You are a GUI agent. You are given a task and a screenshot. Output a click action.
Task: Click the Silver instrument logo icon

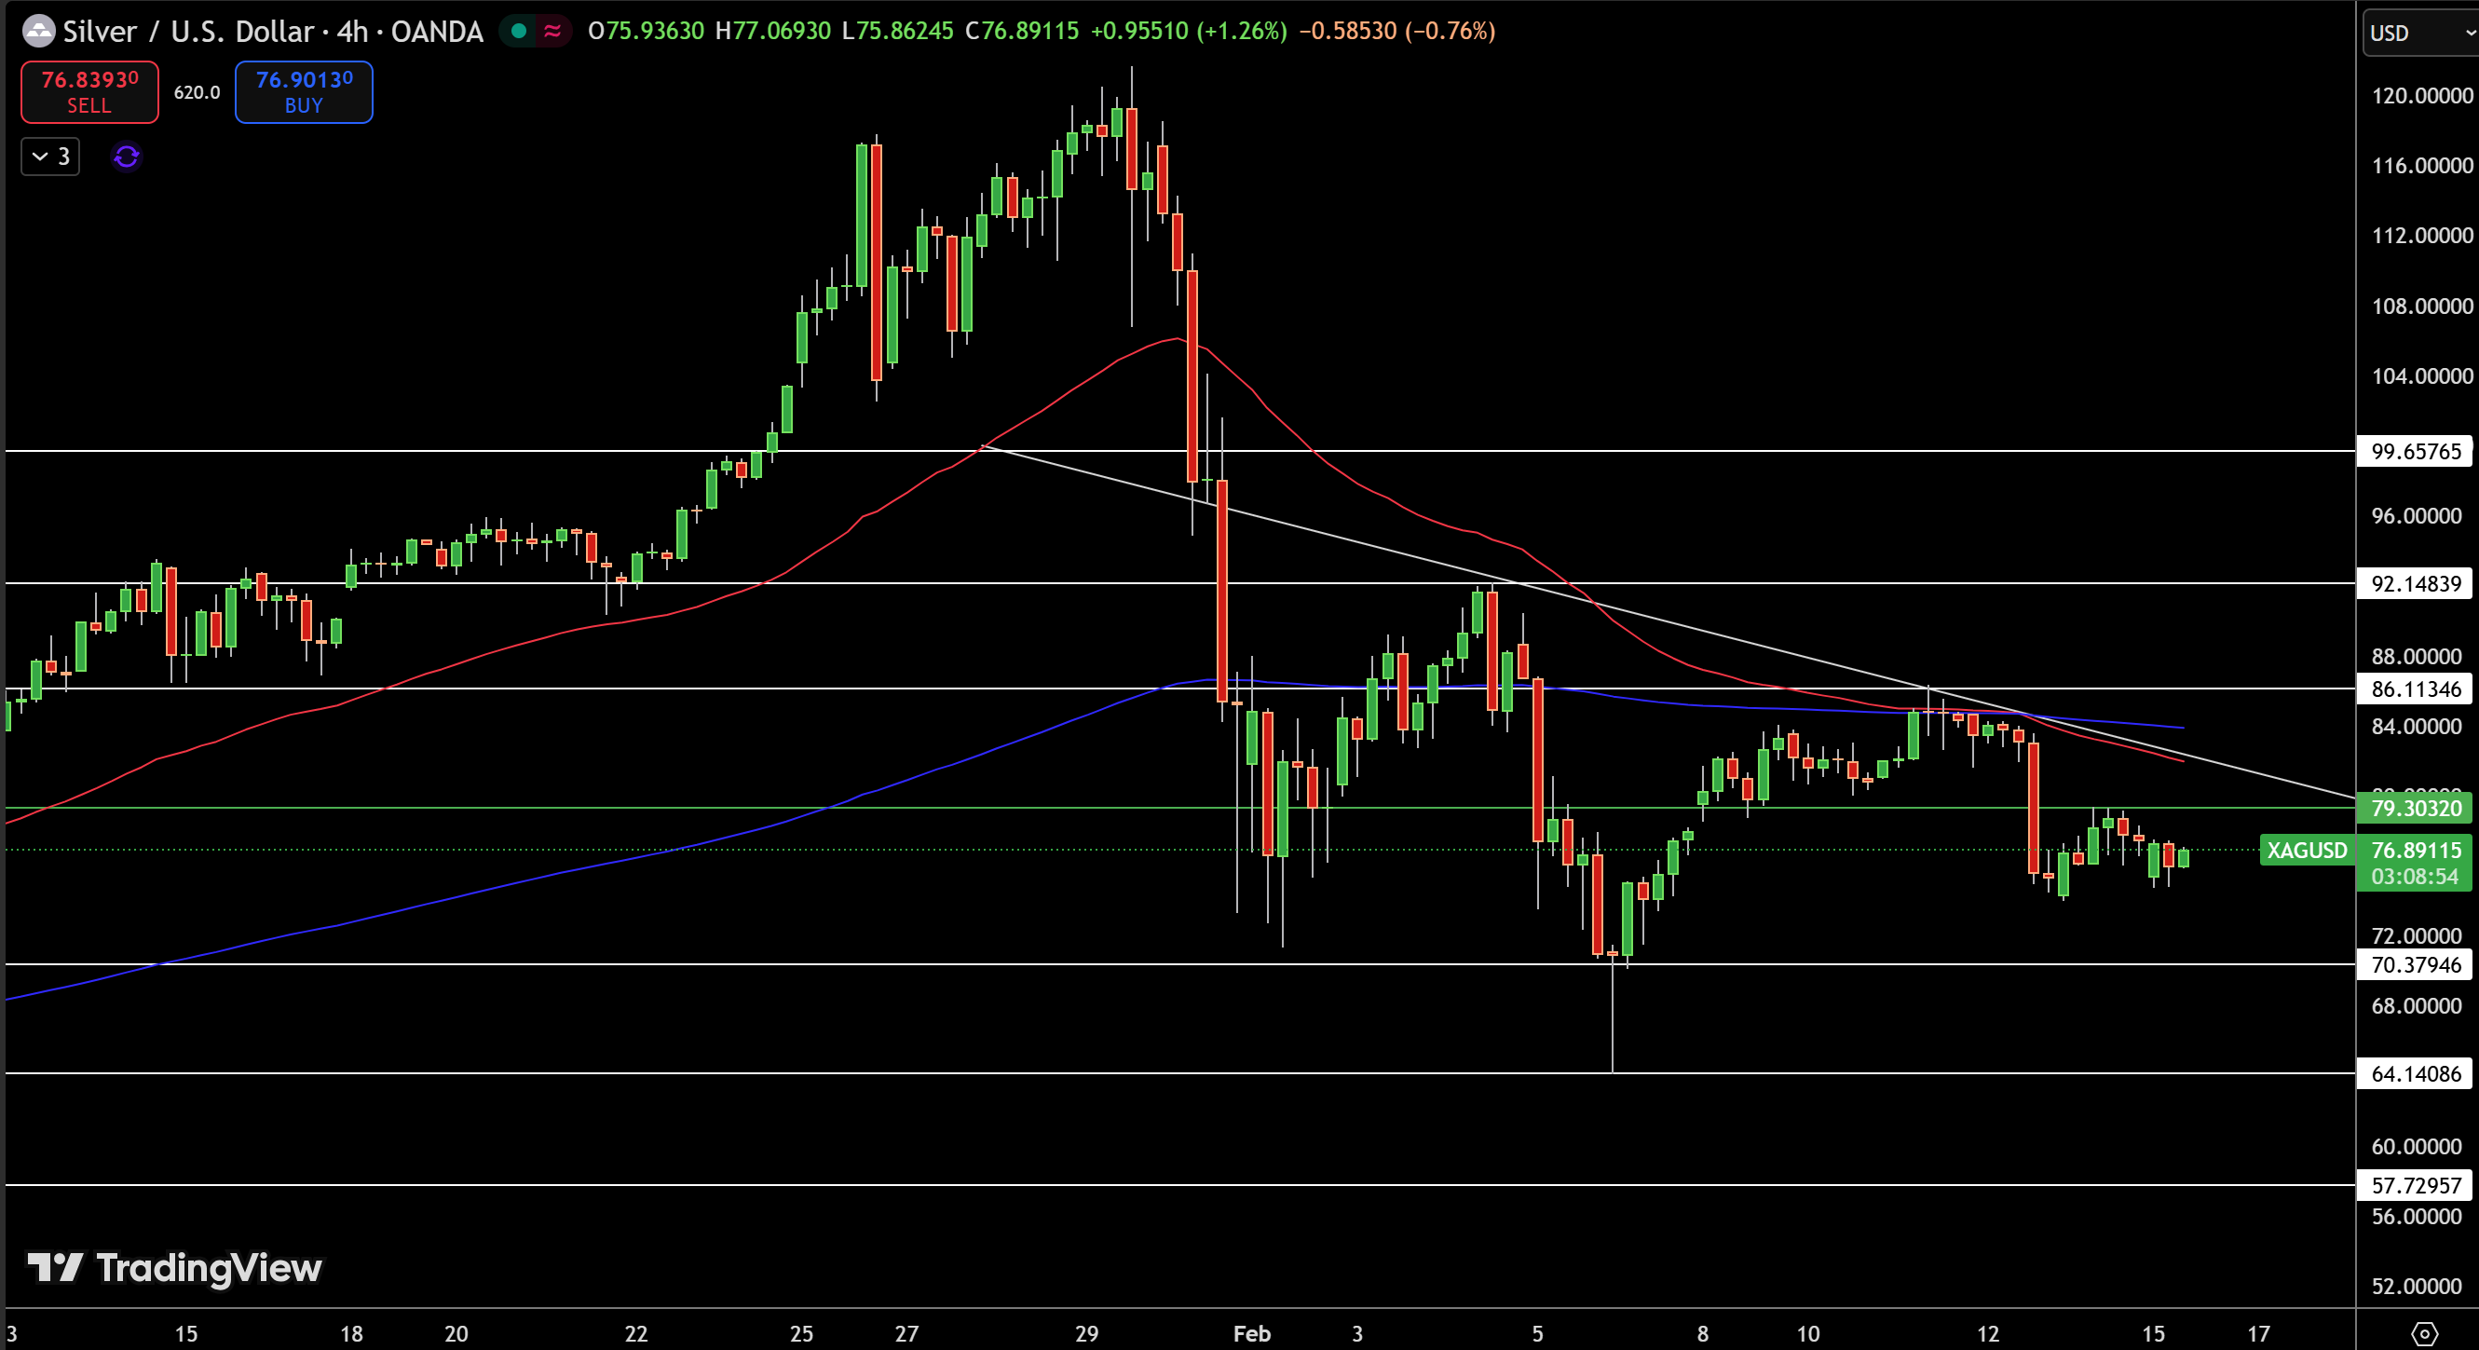(39, 31)
